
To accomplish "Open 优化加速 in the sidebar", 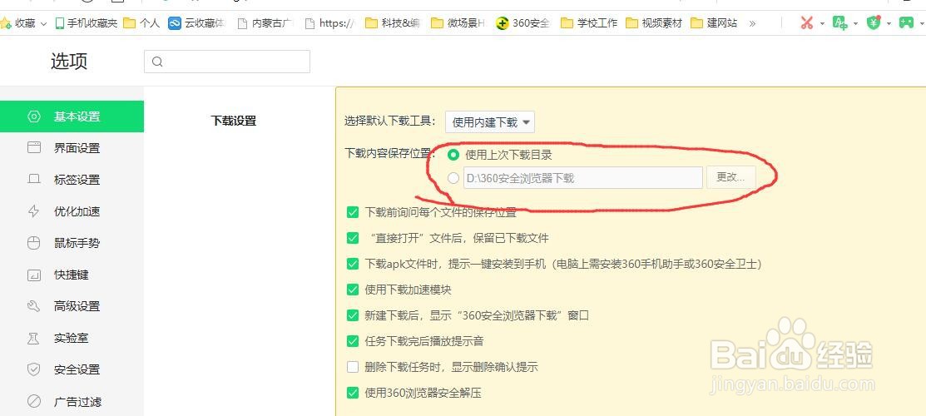I will 72,211.
